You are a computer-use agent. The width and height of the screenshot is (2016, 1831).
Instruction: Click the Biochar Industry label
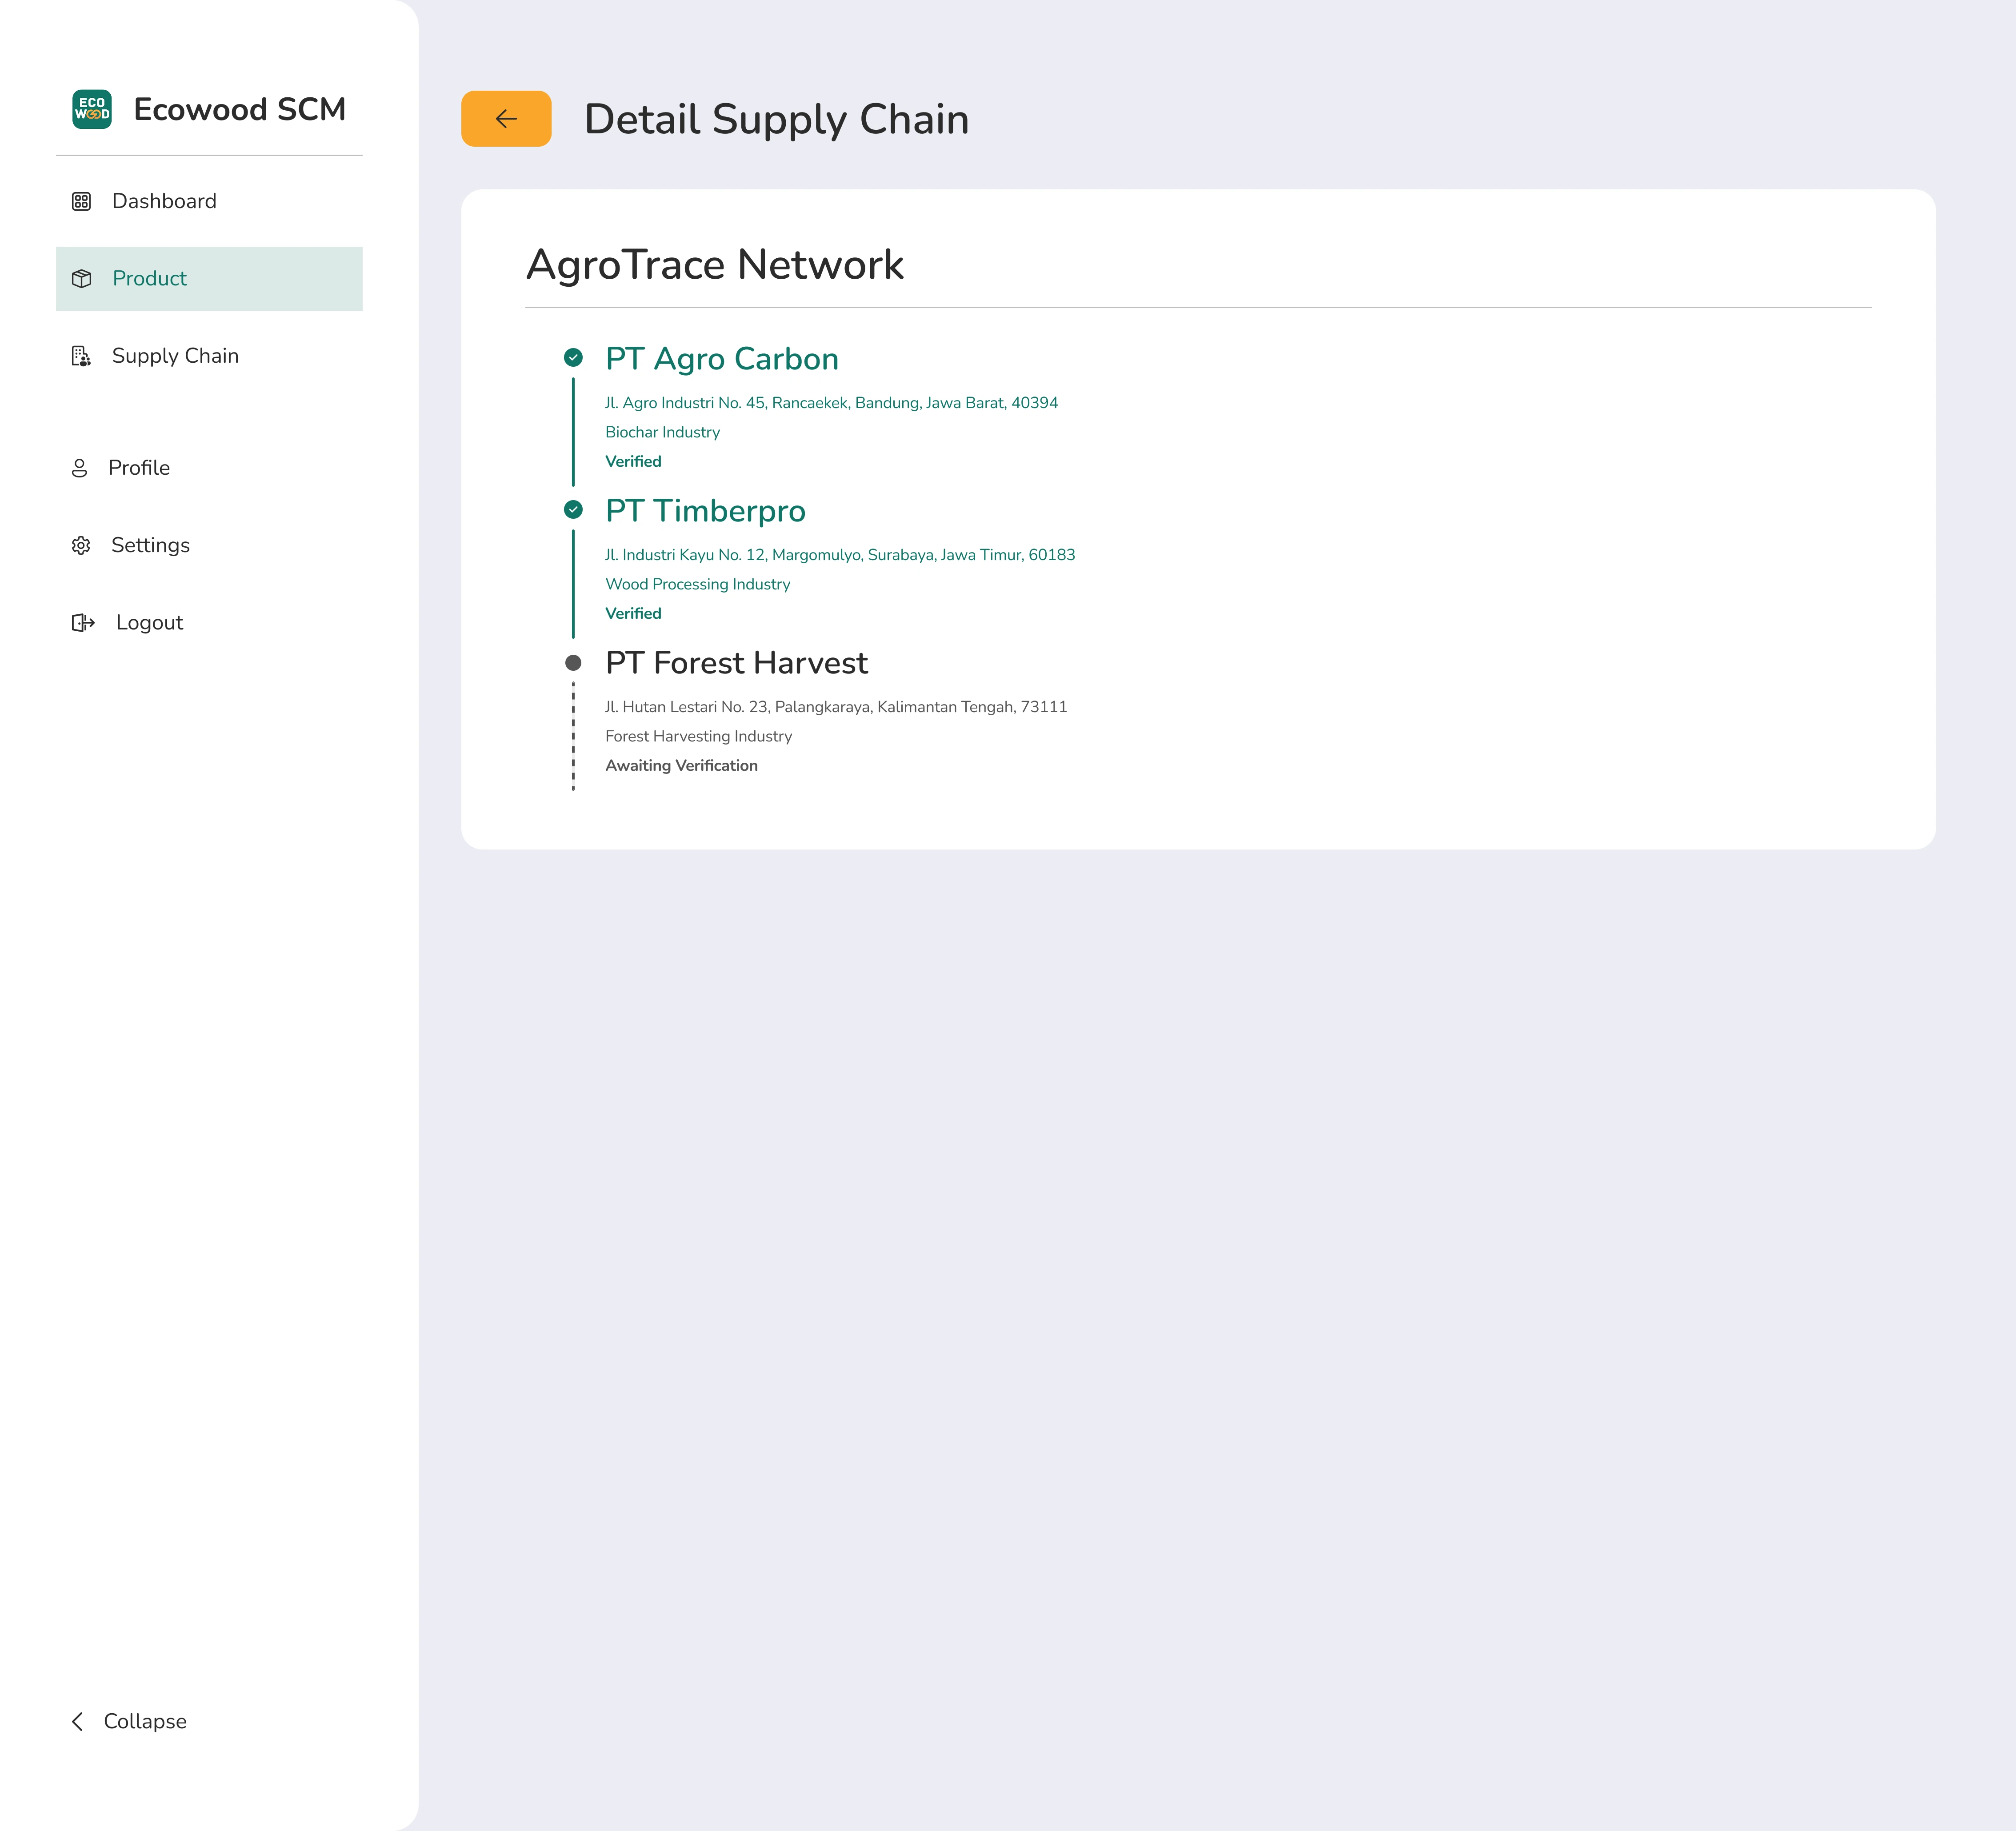pyautogui.click(x=662, y=432)
